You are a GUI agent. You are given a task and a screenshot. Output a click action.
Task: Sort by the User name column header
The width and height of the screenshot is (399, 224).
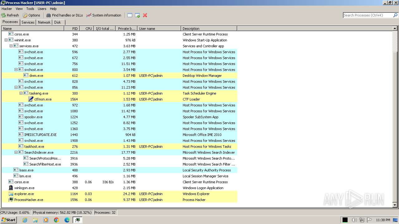(x=159, y=29)
